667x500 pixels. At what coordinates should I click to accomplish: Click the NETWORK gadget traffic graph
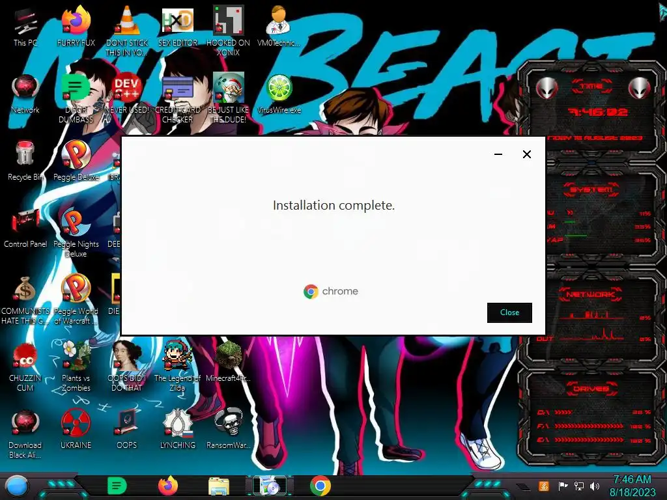point(591,326)
